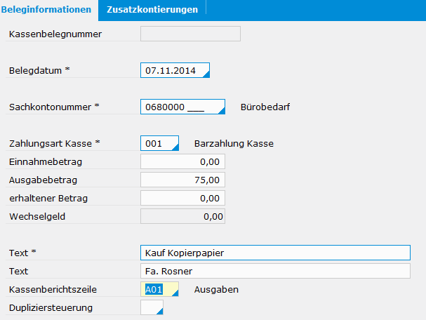The width and height of the screenshot is (426, 320).
Task: Click the text field containing Fa. Rosner
Action: click(x=275, y=271)
